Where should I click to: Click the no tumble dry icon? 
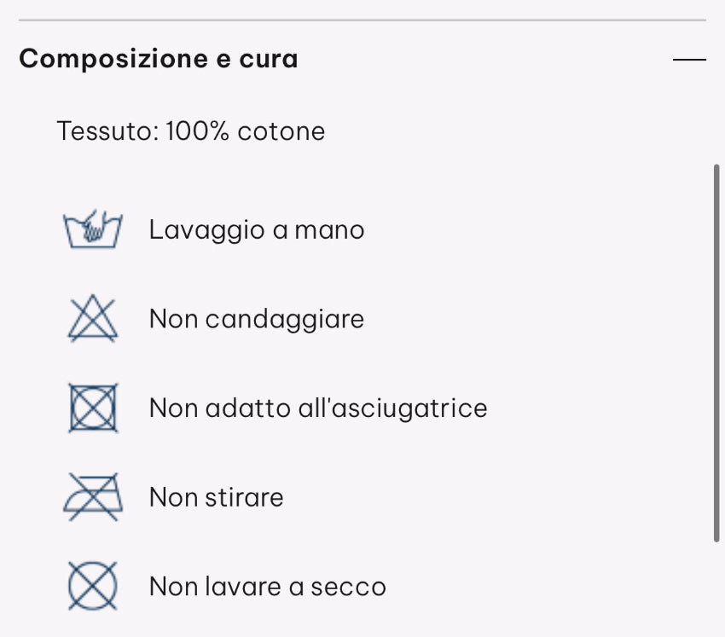click(93, 408)
